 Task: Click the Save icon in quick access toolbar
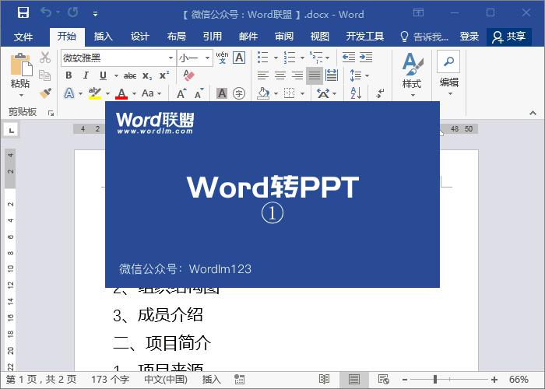tap(23, 13)
